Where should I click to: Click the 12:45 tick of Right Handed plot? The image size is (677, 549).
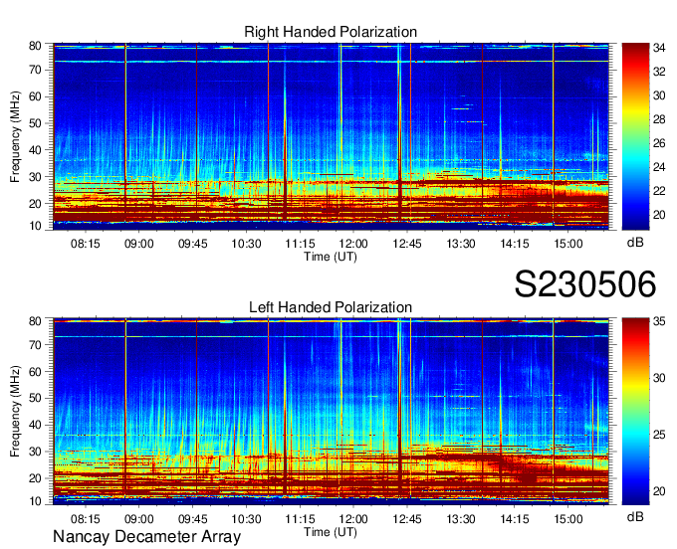[407, 244]
